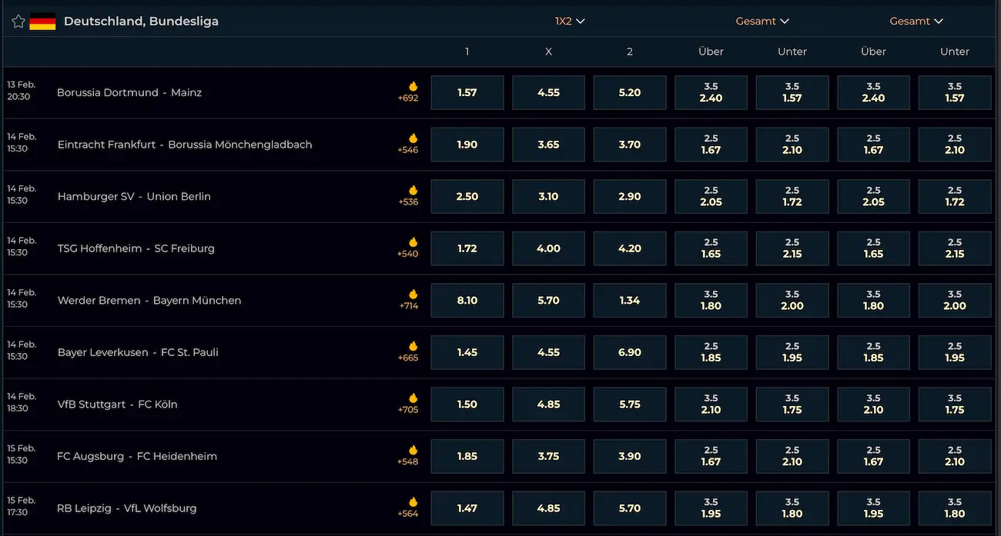Open +714 markets for Werder Bremen match
The image size is (1001, 536).
pos(408,305)
